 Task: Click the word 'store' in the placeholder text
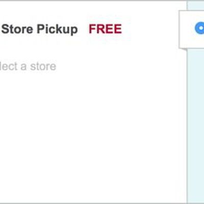[x=43, y=66]
